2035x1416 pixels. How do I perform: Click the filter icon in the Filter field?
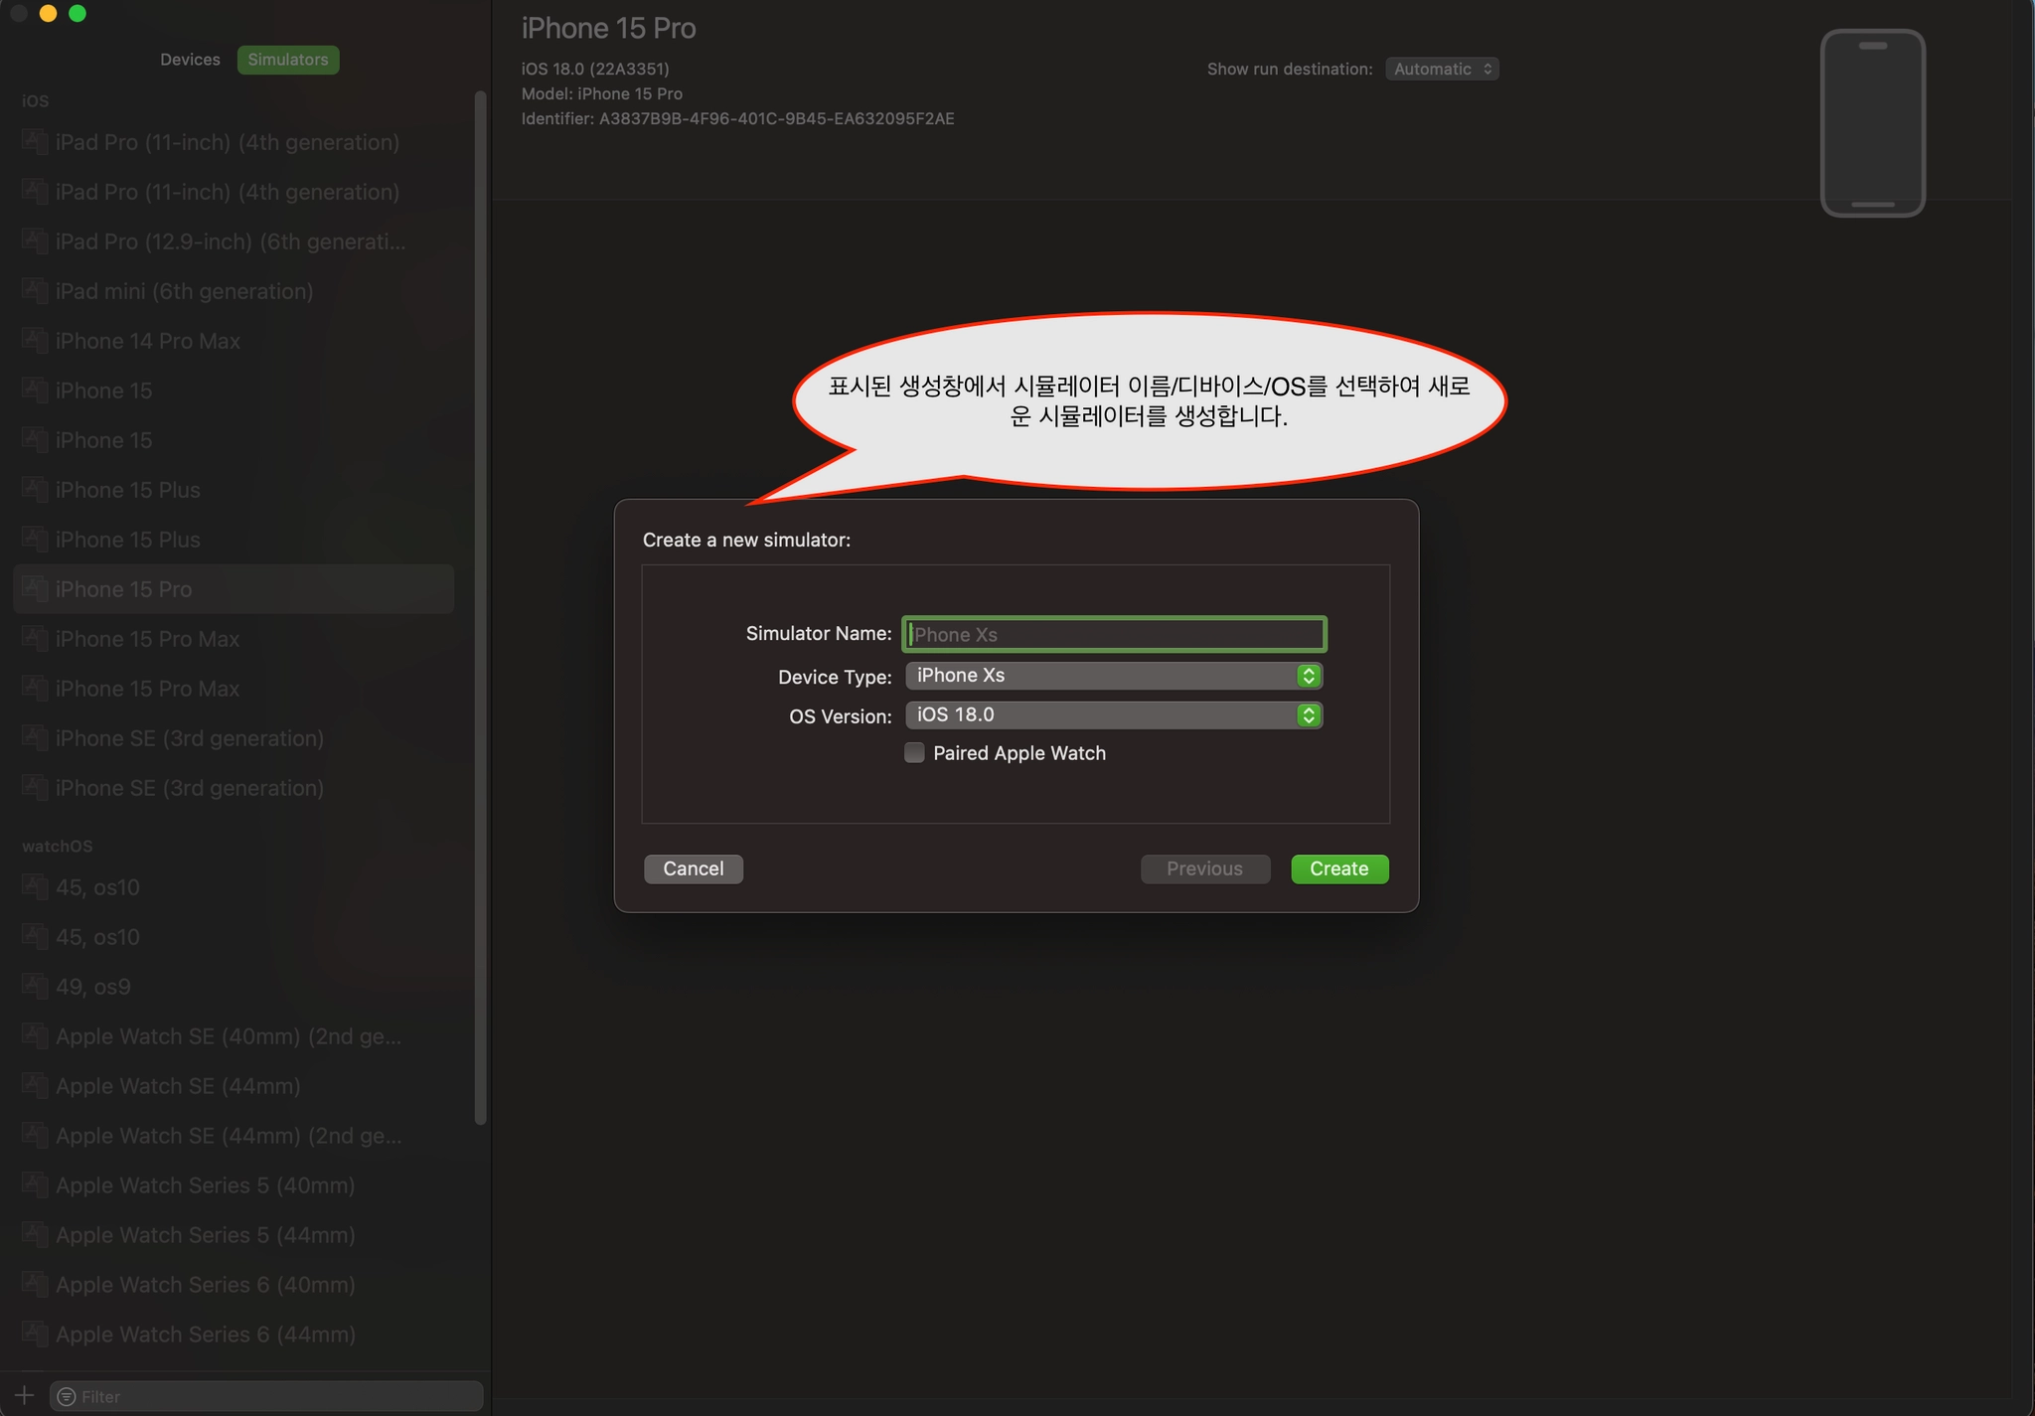67,1396
